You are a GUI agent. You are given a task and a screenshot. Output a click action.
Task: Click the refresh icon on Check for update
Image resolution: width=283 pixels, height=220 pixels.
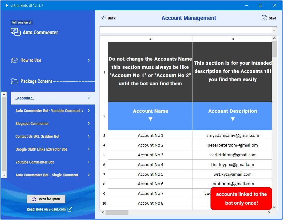(34, 199)
